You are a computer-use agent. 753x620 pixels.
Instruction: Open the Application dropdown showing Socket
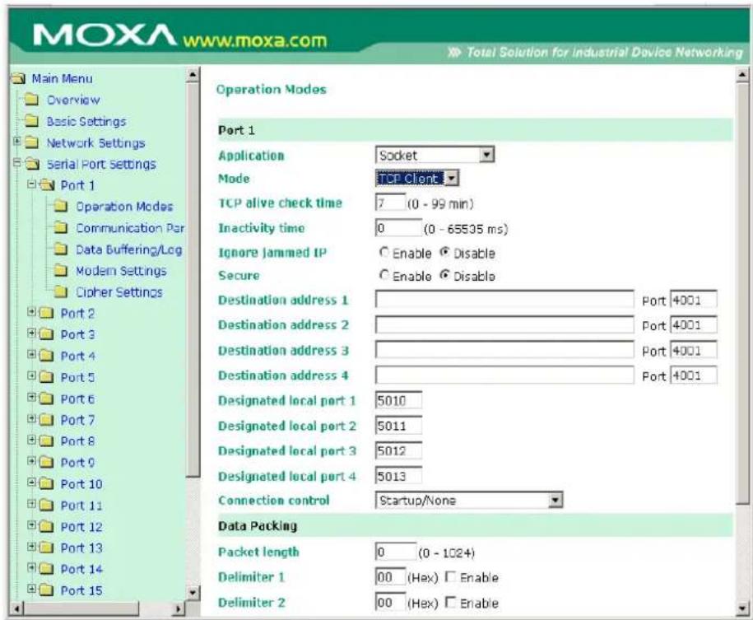[435, 156]
